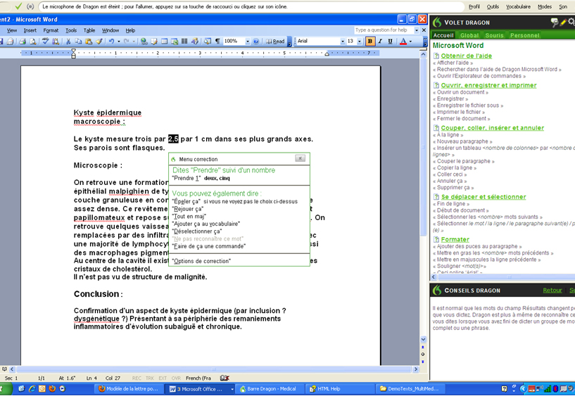
Task: Open the zoom percentage dropdown
Action: click(248, 41)
